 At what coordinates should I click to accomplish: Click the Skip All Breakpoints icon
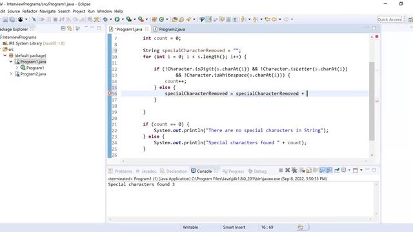pos(34,19)
